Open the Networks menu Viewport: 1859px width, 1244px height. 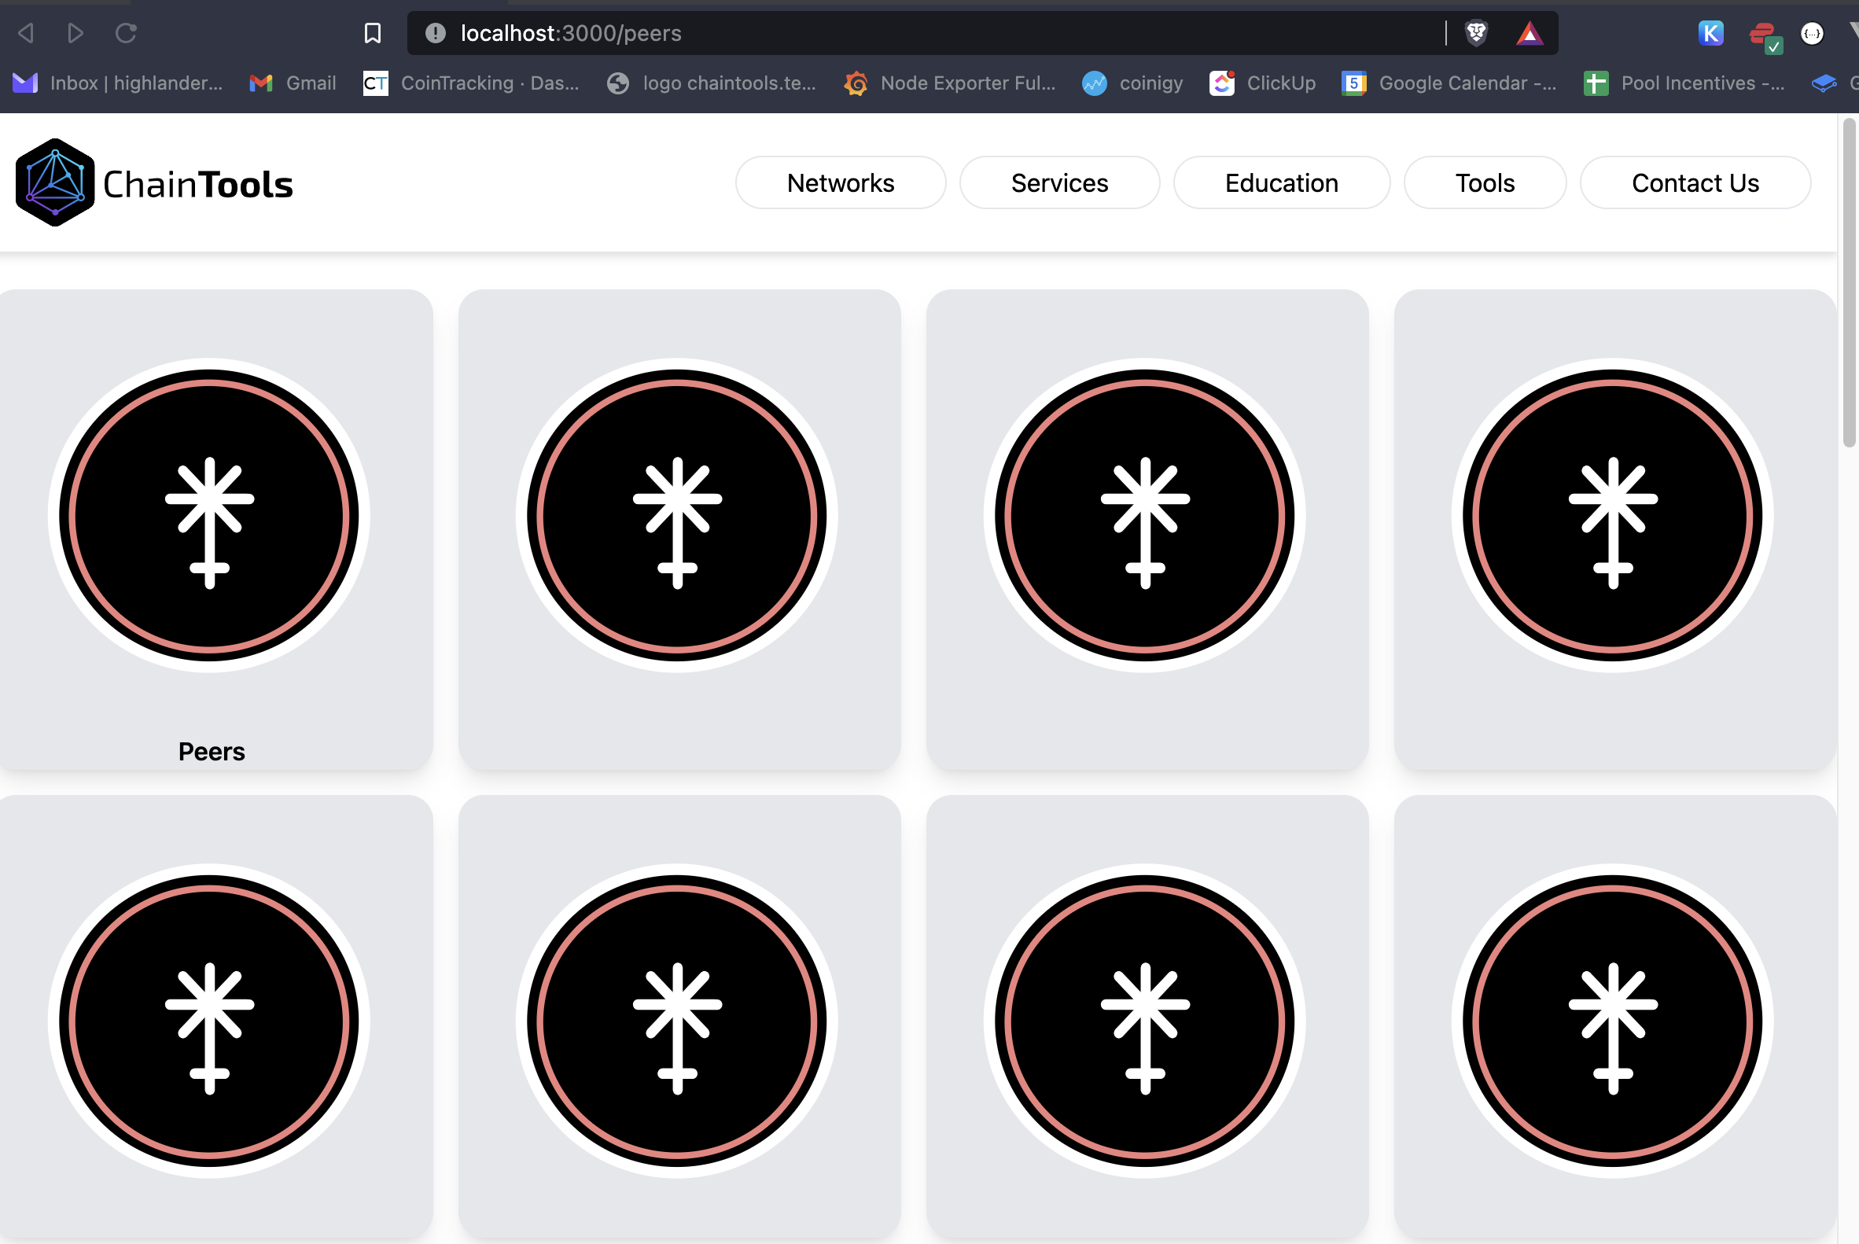point(840,183)
